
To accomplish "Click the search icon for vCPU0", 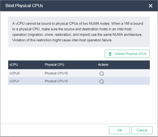I will (x=102, y=74).
